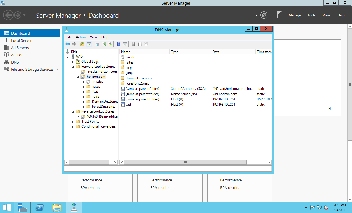Open the notifications flag in Server Manager
Viewport: 352px width, 213px height.
pos(279,15)
